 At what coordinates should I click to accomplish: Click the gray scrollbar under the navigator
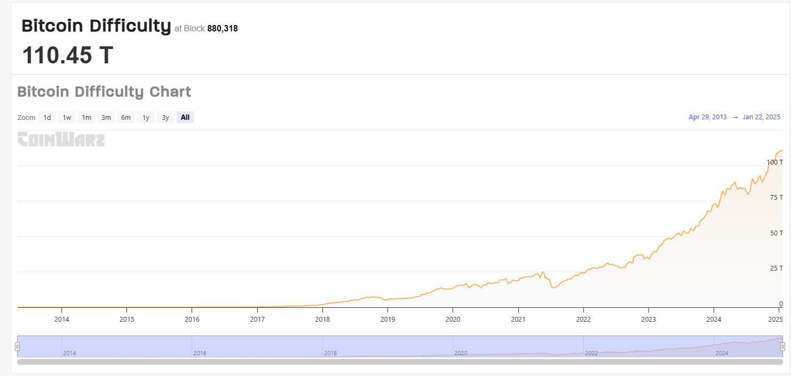(x=400, y=362)
